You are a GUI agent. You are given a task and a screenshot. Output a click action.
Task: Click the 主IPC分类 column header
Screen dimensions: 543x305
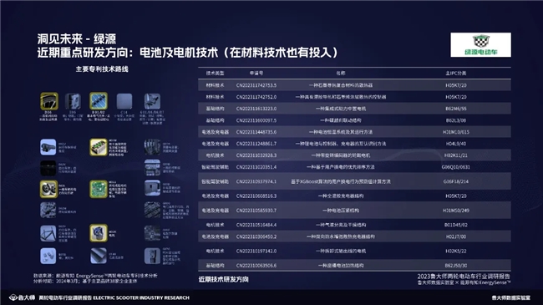[456, 74]
